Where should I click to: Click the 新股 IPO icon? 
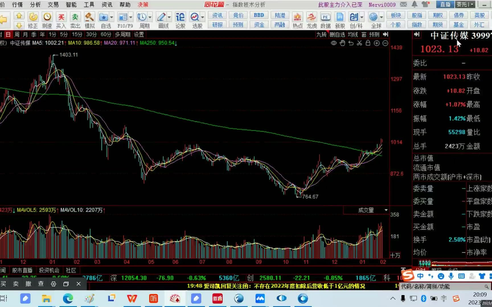(x=340, y=17)
